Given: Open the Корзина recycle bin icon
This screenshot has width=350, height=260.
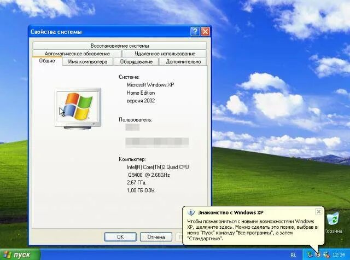Looking at the screenshot, I should coord(333,223).
